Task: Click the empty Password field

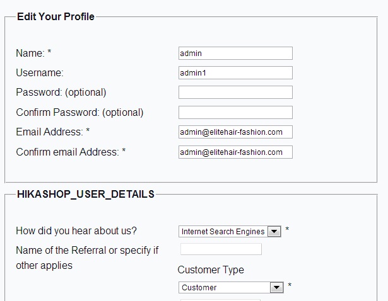Action: [235, 93]
